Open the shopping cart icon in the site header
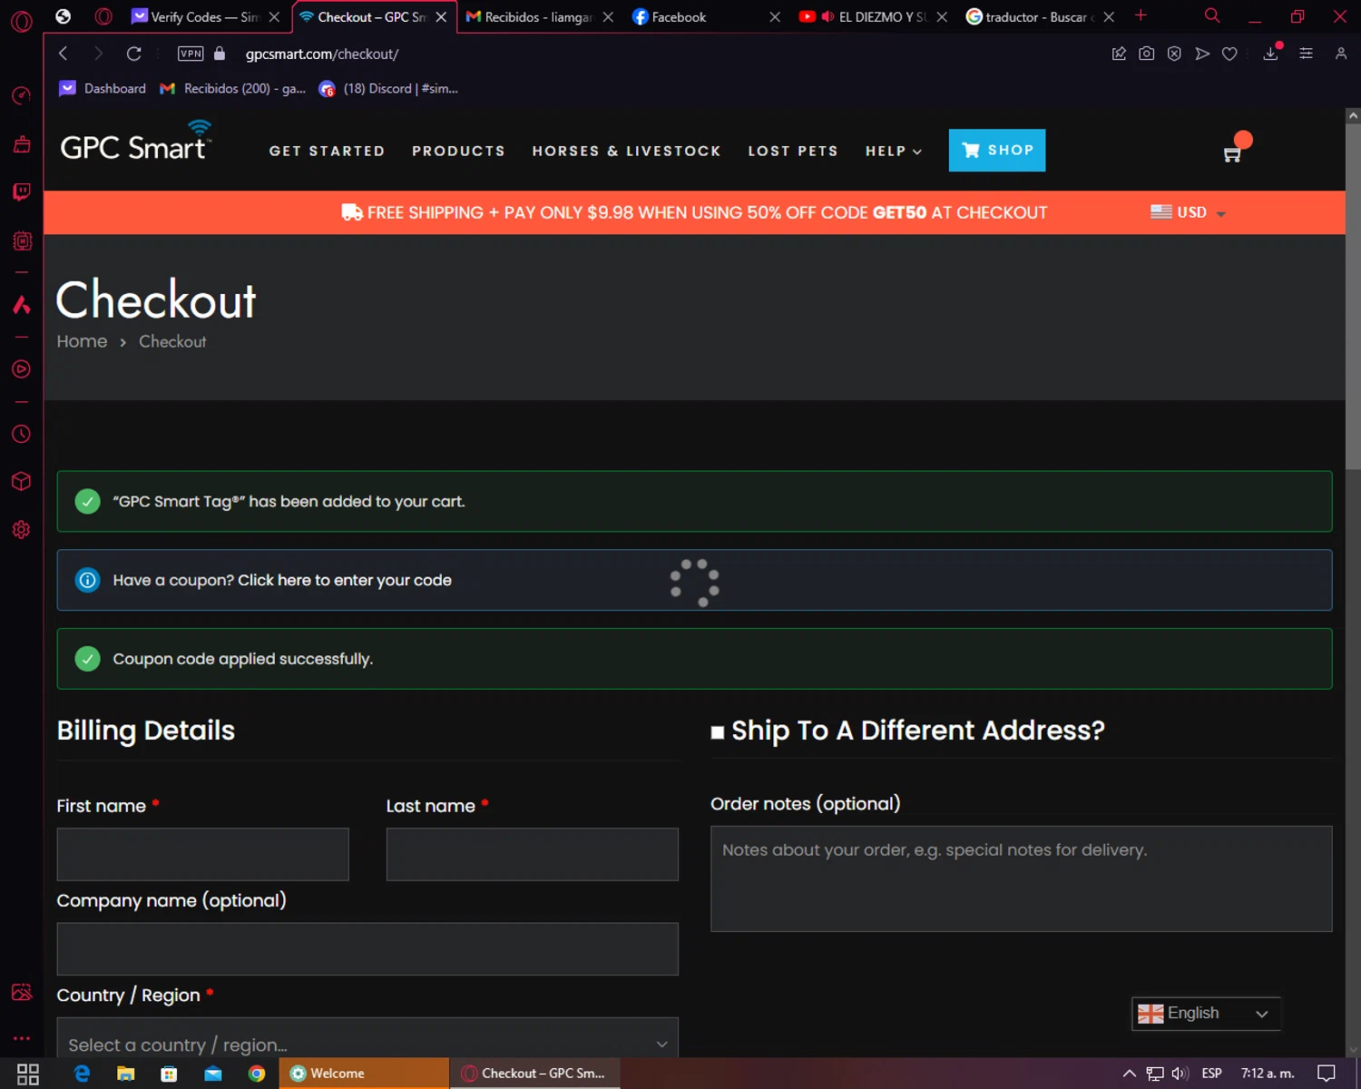This screenshot has width=1361, height=1089. 1232,154
